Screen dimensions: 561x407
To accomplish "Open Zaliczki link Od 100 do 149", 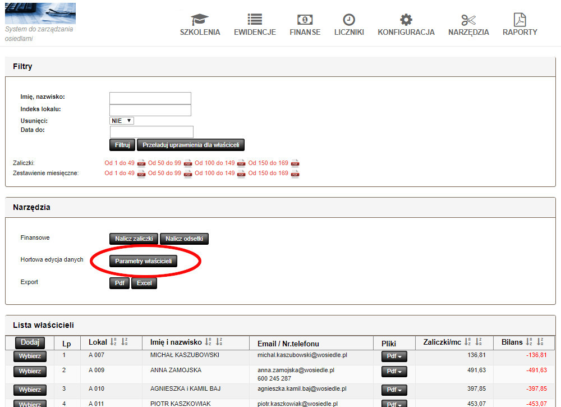I will [215, 163].
